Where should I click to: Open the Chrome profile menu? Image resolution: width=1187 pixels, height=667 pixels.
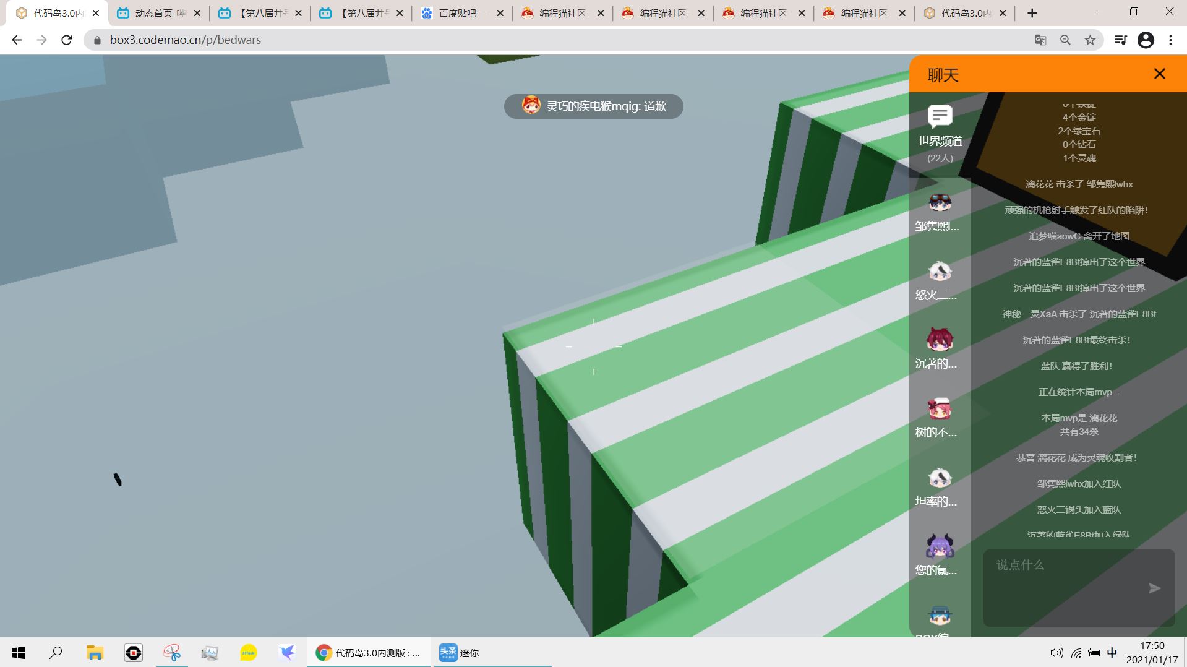(x=1146, y=40)
